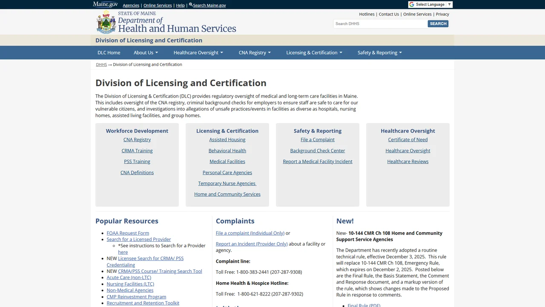Open Report a Medical Facility Incident link
Viewport: 545px width, 307px height.
click(318, 161)
